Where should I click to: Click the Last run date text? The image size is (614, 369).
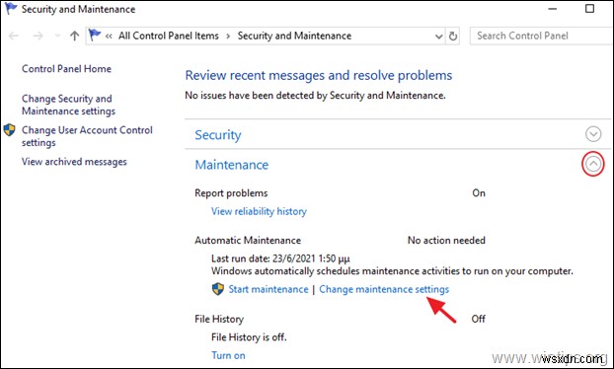point(280,258)
